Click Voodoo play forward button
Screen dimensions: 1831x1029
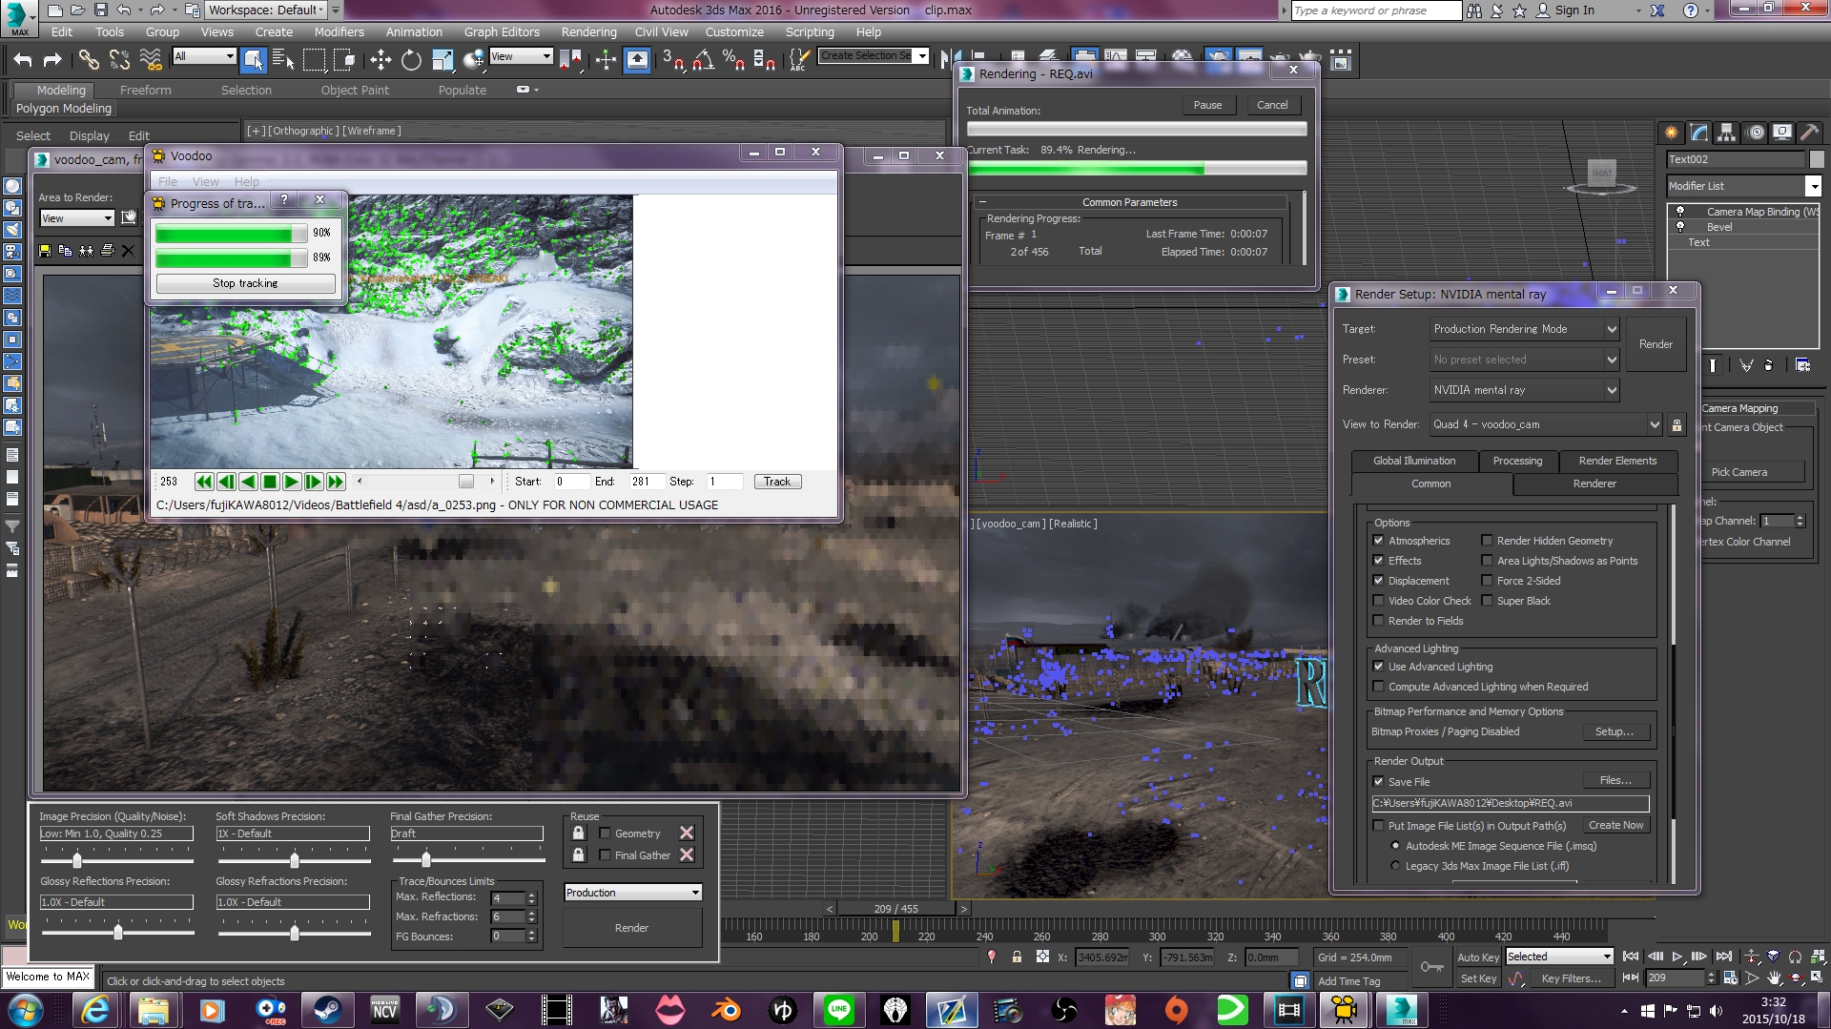tap(291, 482)
